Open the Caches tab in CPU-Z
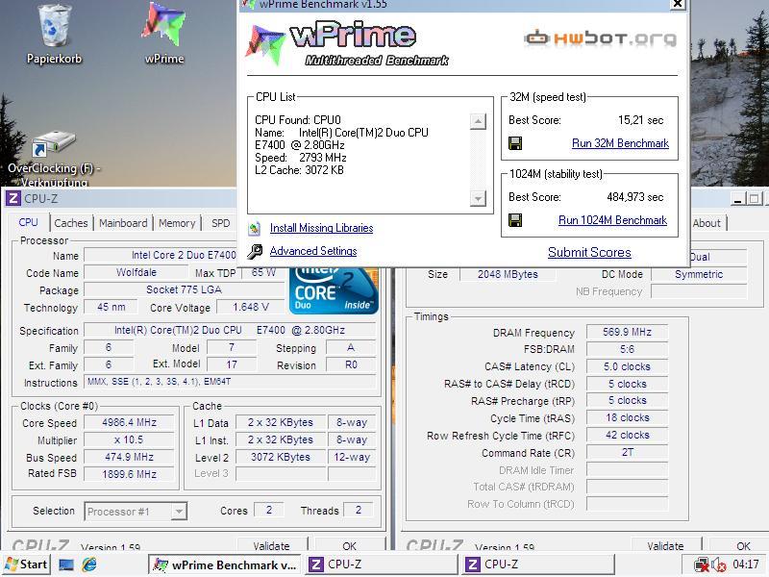The width and height of the screenshot is (769, 577). point(71,223)
